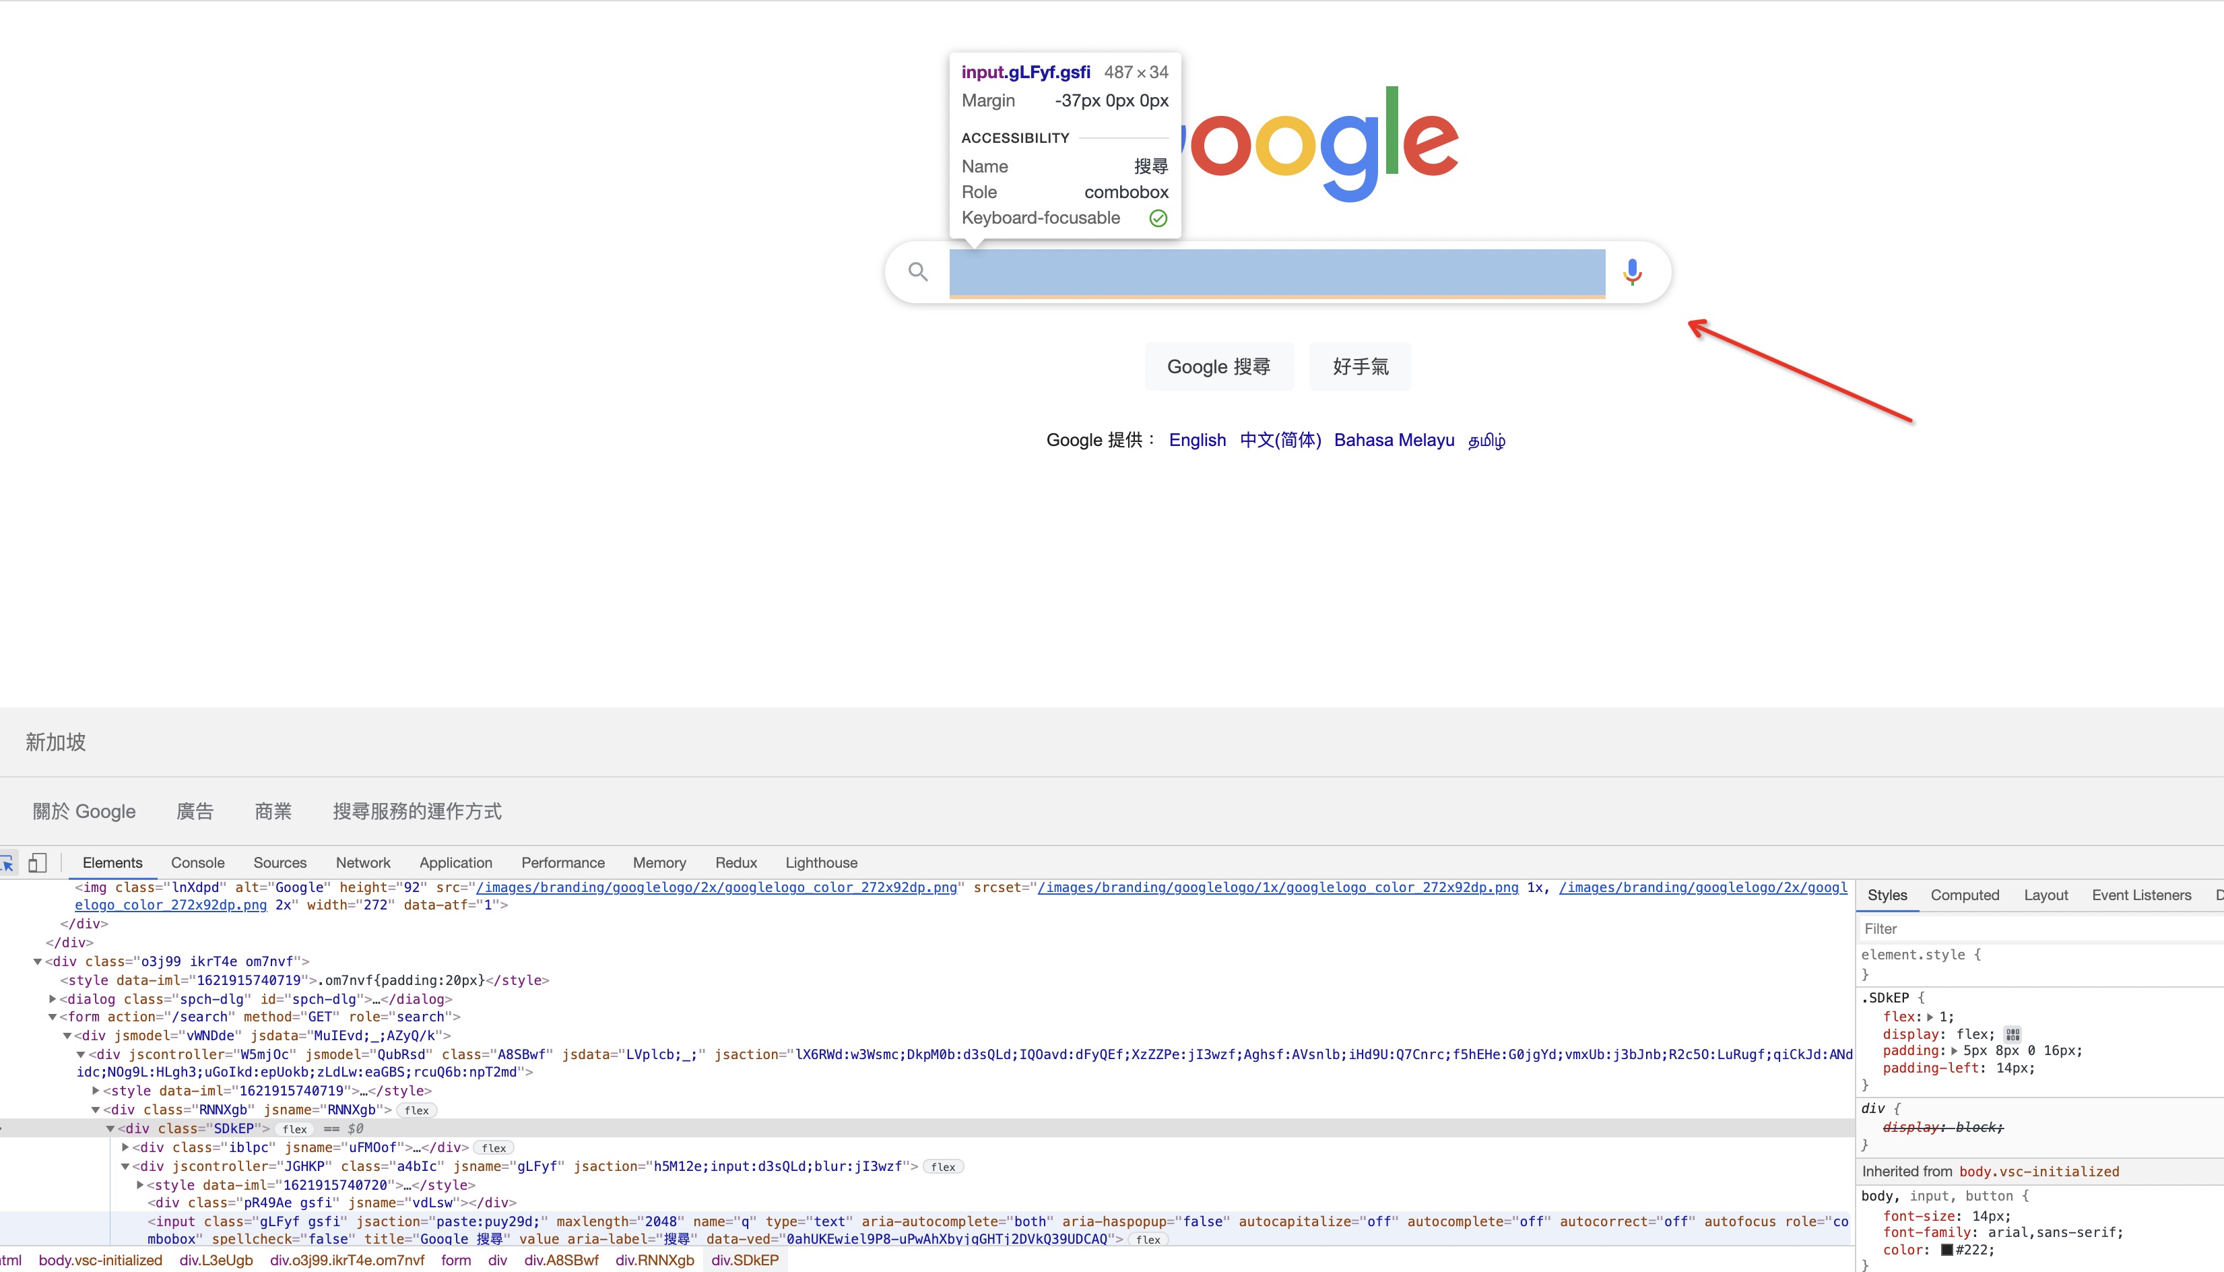Click the voice search microphone icon

click(x=1632, y=273)
